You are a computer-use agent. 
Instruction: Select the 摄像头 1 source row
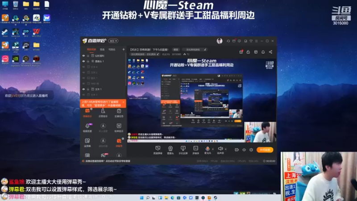click(103, 61)
